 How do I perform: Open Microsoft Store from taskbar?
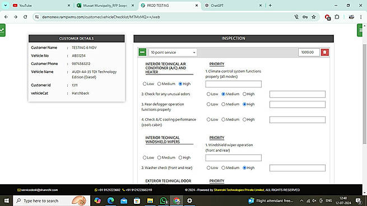click(137, 200)
